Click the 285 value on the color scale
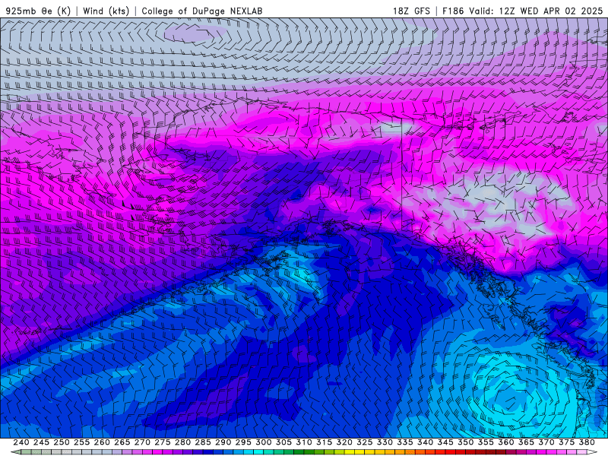The image size is (608, 456). coord(203,442)
